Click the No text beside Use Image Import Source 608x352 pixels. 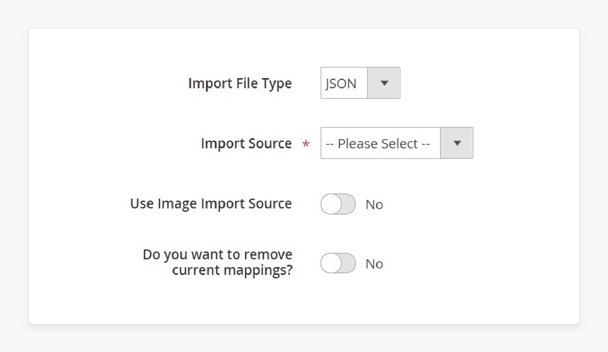coord(374,205)
